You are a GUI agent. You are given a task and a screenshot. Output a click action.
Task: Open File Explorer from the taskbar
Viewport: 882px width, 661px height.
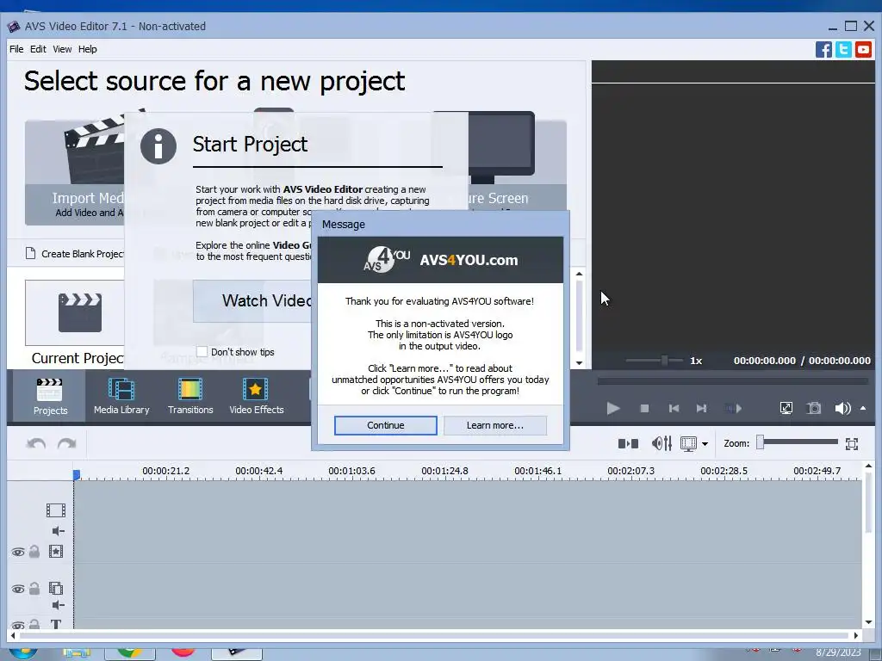tap(77, 654)
